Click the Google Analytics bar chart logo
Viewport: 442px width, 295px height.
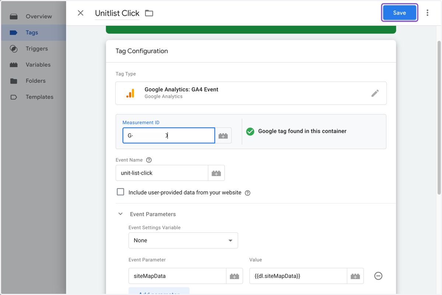[x=130, y=93]
